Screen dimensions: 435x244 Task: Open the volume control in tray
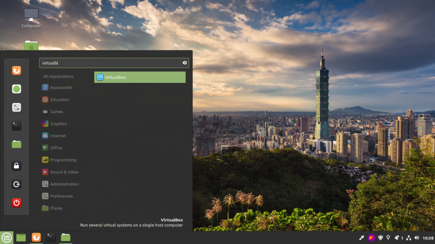click(417, 238)
